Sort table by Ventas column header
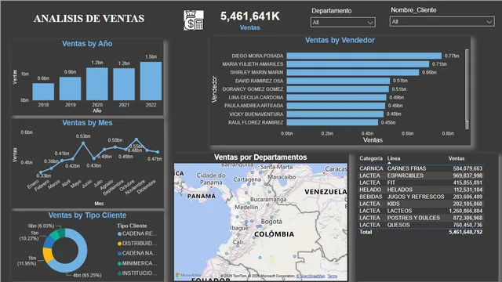 457,158
